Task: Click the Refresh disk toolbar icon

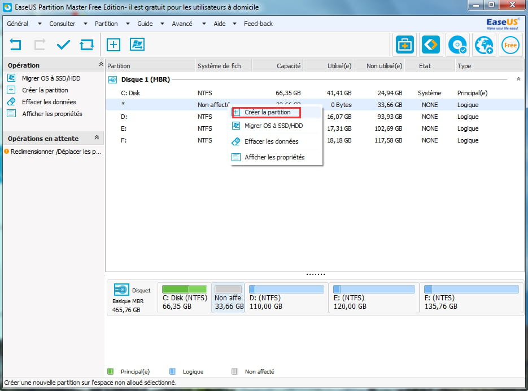Action: 87,45
